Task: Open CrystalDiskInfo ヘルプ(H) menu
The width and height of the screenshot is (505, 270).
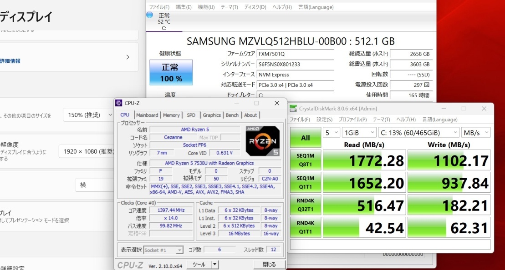Action: [x=282, y=7]
